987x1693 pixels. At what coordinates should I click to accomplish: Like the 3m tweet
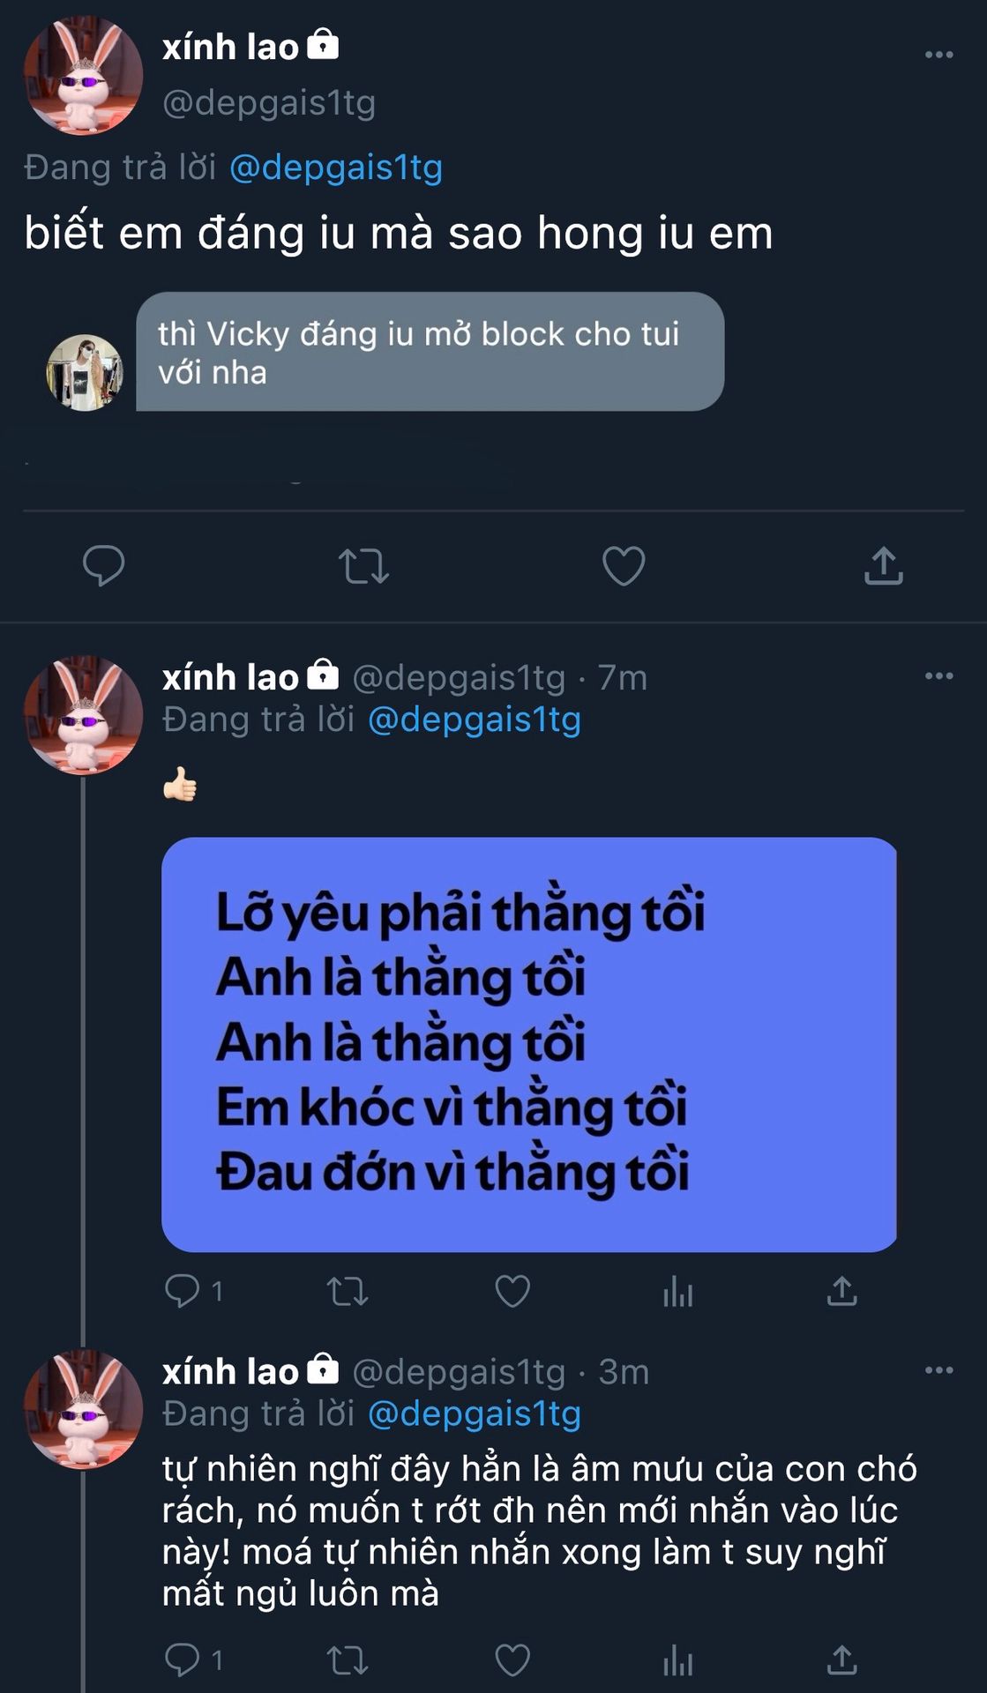click(512, 1661)
